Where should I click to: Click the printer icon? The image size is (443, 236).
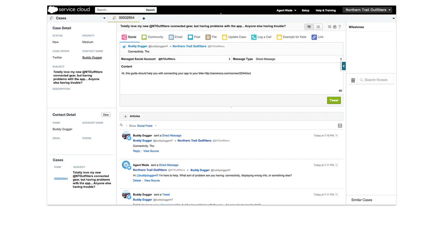(334, 27)
